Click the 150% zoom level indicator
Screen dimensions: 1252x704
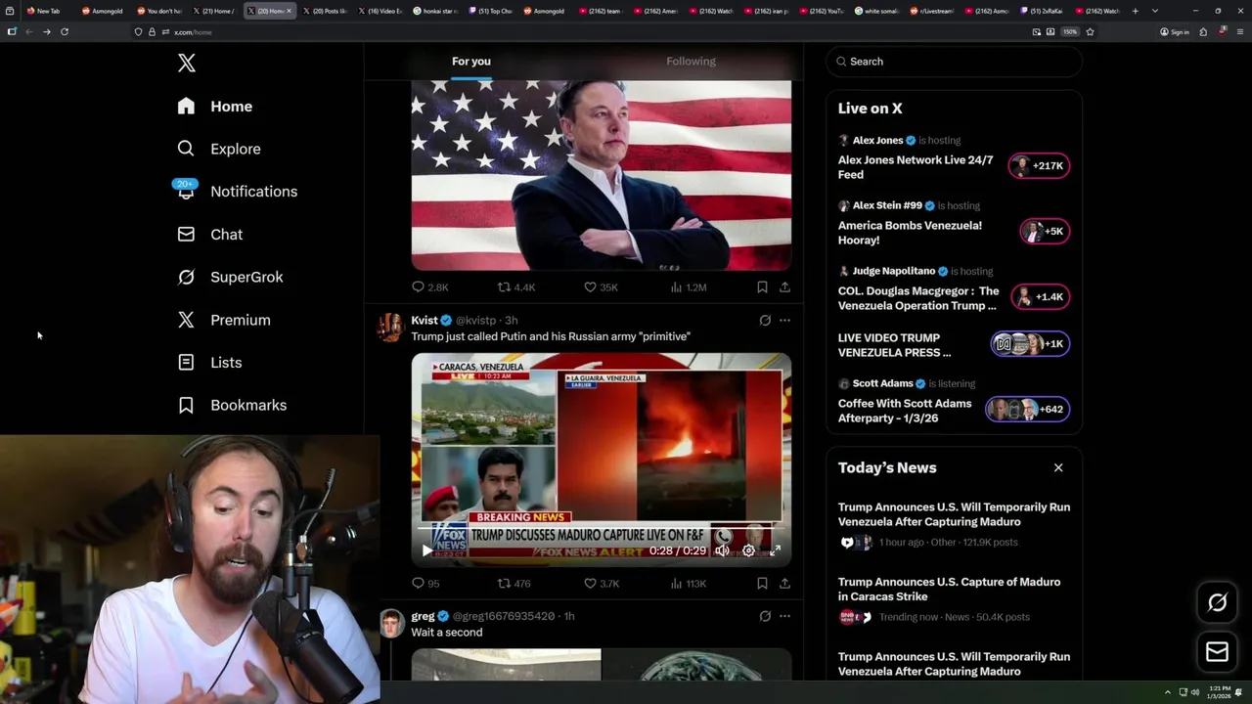pos(1070,31)
